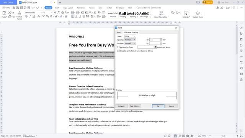This screenshot has height=138, width=245.
Task: Click OK in Font dialog
Action: tap(158, 106)
